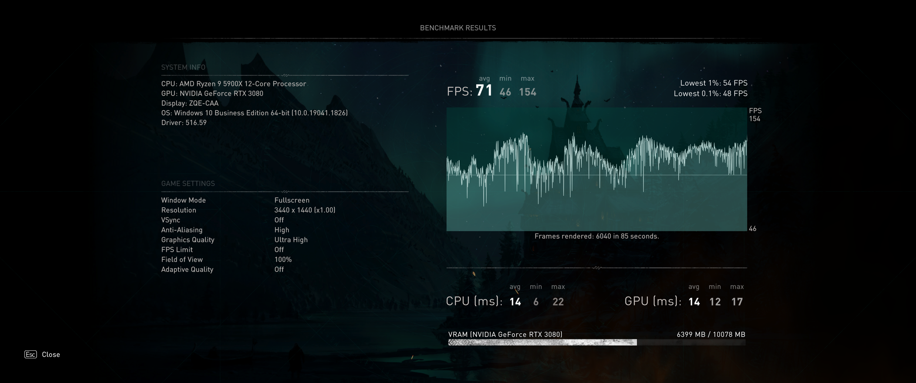Click the FPS graph area
Image resolution: width=916 pixels, height=383 pixels.
tap(596, 169)
